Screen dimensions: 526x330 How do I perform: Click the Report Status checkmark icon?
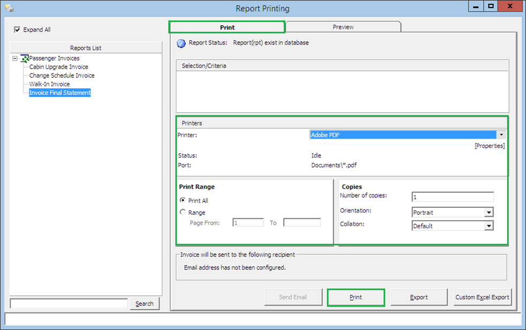pyautogui.click(x=181, y=43)
